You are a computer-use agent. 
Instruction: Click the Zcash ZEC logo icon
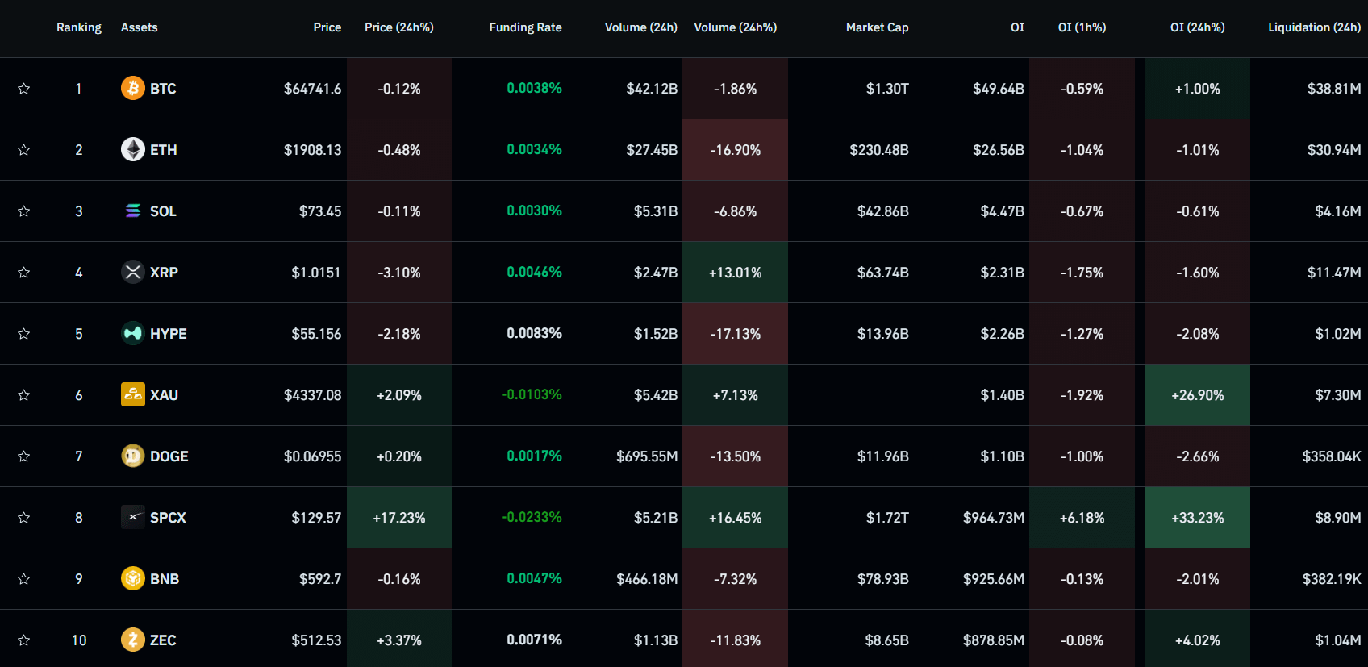pos(133,640)
